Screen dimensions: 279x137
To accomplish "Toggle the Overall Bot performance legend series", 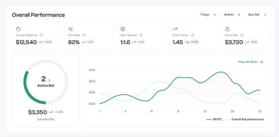I will [245, 119].
